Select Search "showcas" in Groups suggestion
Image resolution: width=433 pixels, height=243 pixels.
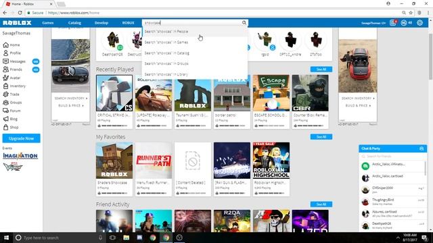195,63
